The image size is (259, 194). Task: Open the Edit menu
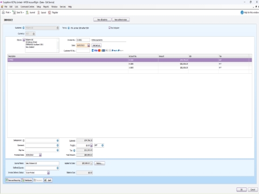(x=11, y=6)
